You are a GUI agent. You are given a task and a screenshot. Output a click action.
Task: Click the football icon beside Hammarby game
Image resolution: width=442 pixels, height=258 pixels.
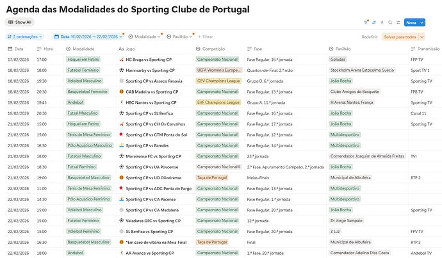tap(122, 70)
